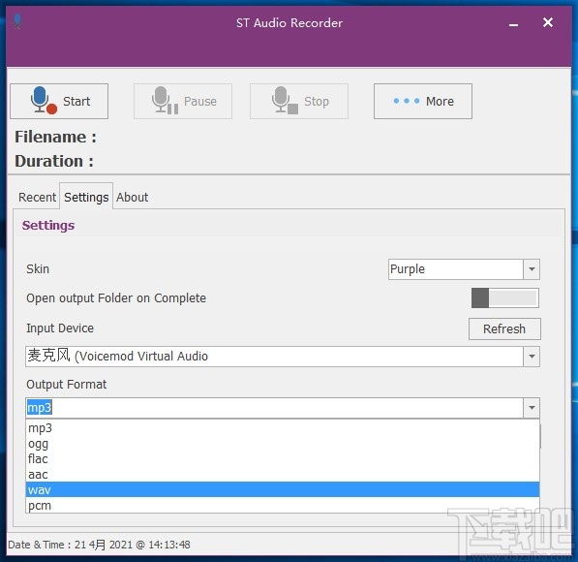Choose mp3 from the format list
Image resolution: width=578 pixels, height=562 pixels.
click(283, 428)
